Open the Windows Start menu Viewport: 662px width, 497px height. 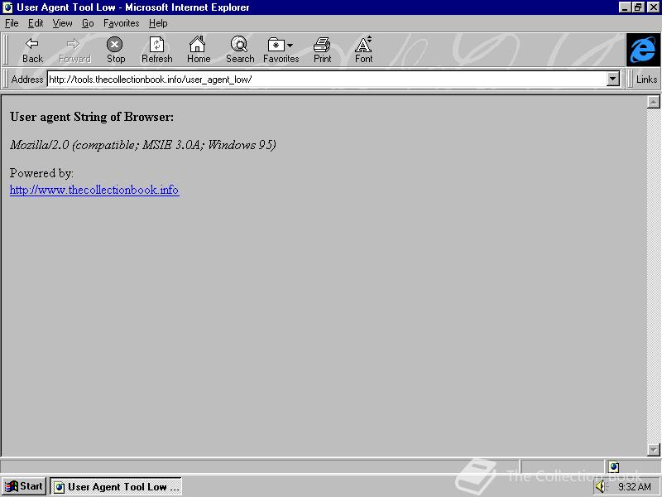[24, 486]
